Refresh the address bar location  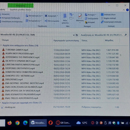77,35
